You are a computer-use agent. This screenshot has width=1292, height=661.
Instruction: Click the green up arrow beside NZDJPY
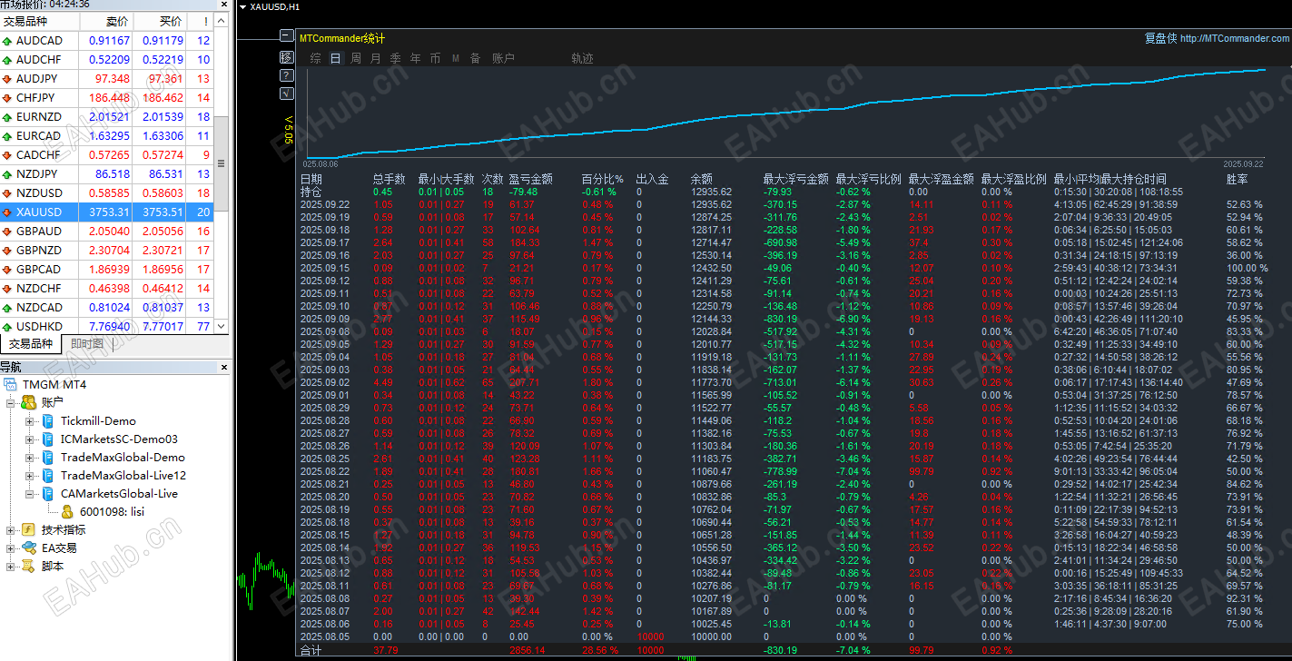pyautogui.click(x=7, y=174)
